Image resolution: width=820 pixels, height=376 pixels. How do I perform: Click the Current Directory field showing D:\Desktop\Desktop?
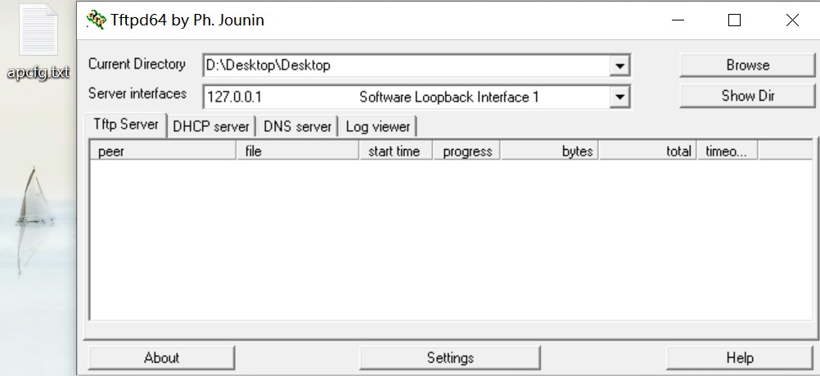click(417, 66)
